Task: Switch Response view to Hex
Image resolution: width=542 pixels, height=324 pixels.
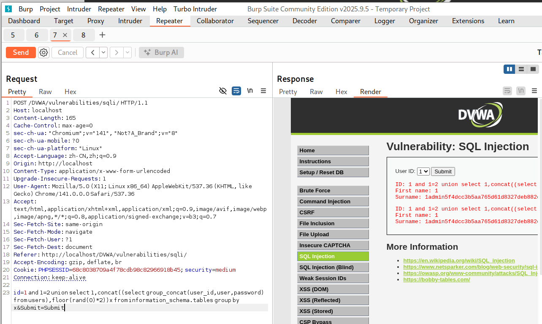Action: (x=341, y=92)
